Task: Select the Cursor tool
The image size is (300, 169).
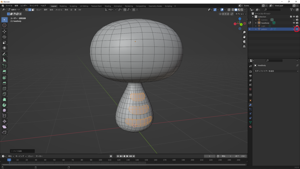Action: 4,25
